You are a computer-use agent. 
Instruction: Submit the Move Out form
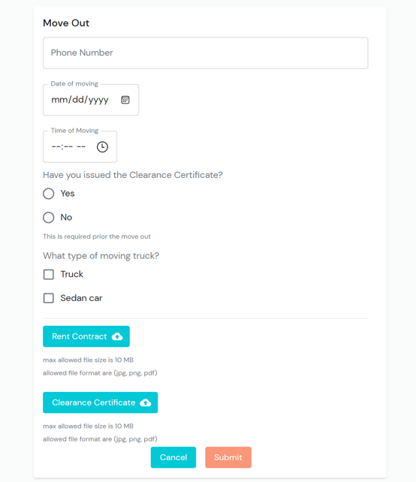pos(228,457)
